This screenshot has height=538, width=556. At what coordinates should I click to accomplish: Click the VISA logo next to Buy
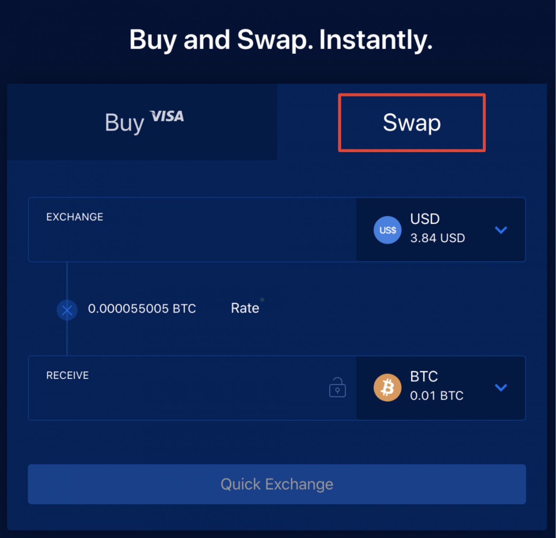tap(167, 117)
